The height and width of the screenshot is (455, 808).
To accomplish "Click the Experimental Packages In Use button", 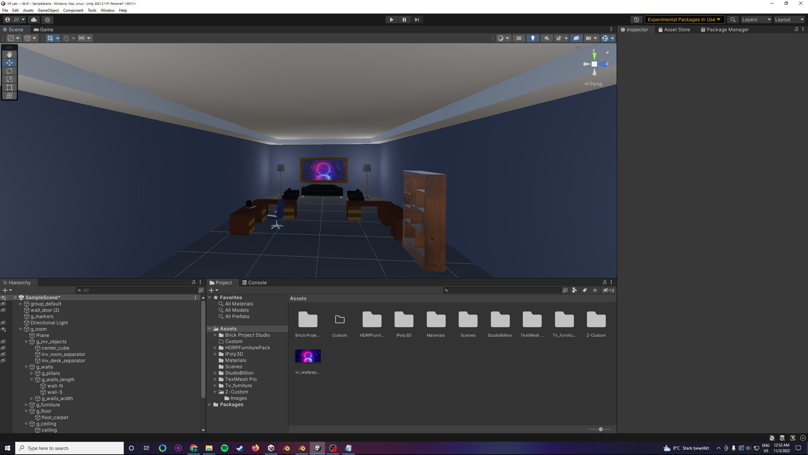I will tap(684, 19).
